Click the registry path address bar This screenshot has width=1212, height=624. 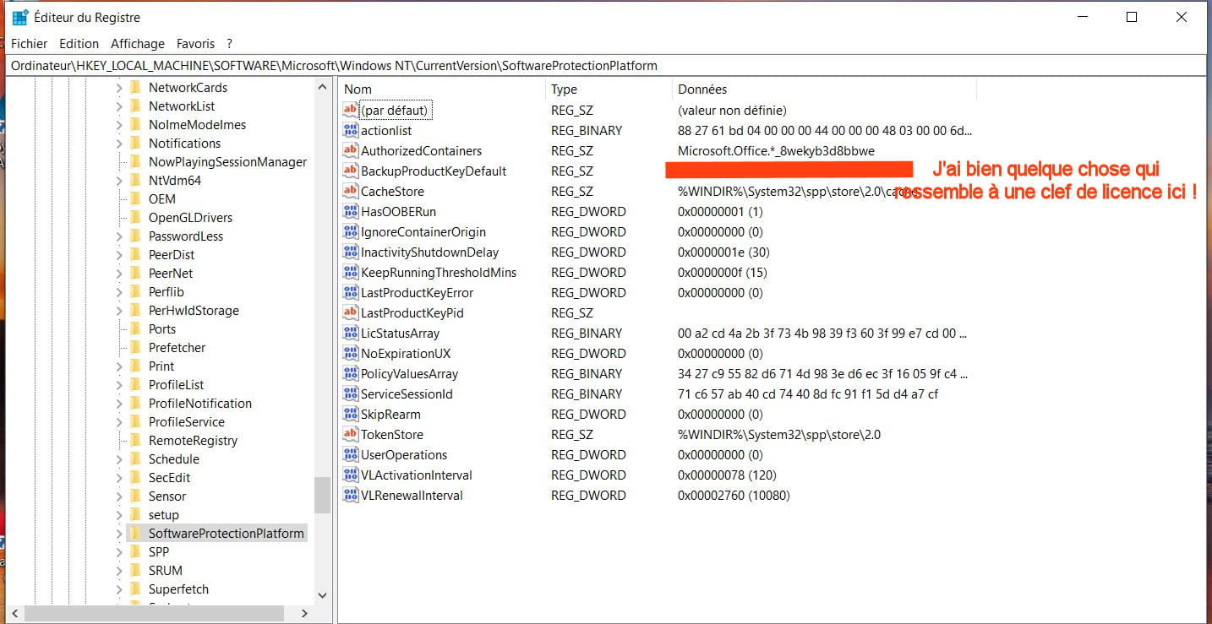click(x=606, y=65)
